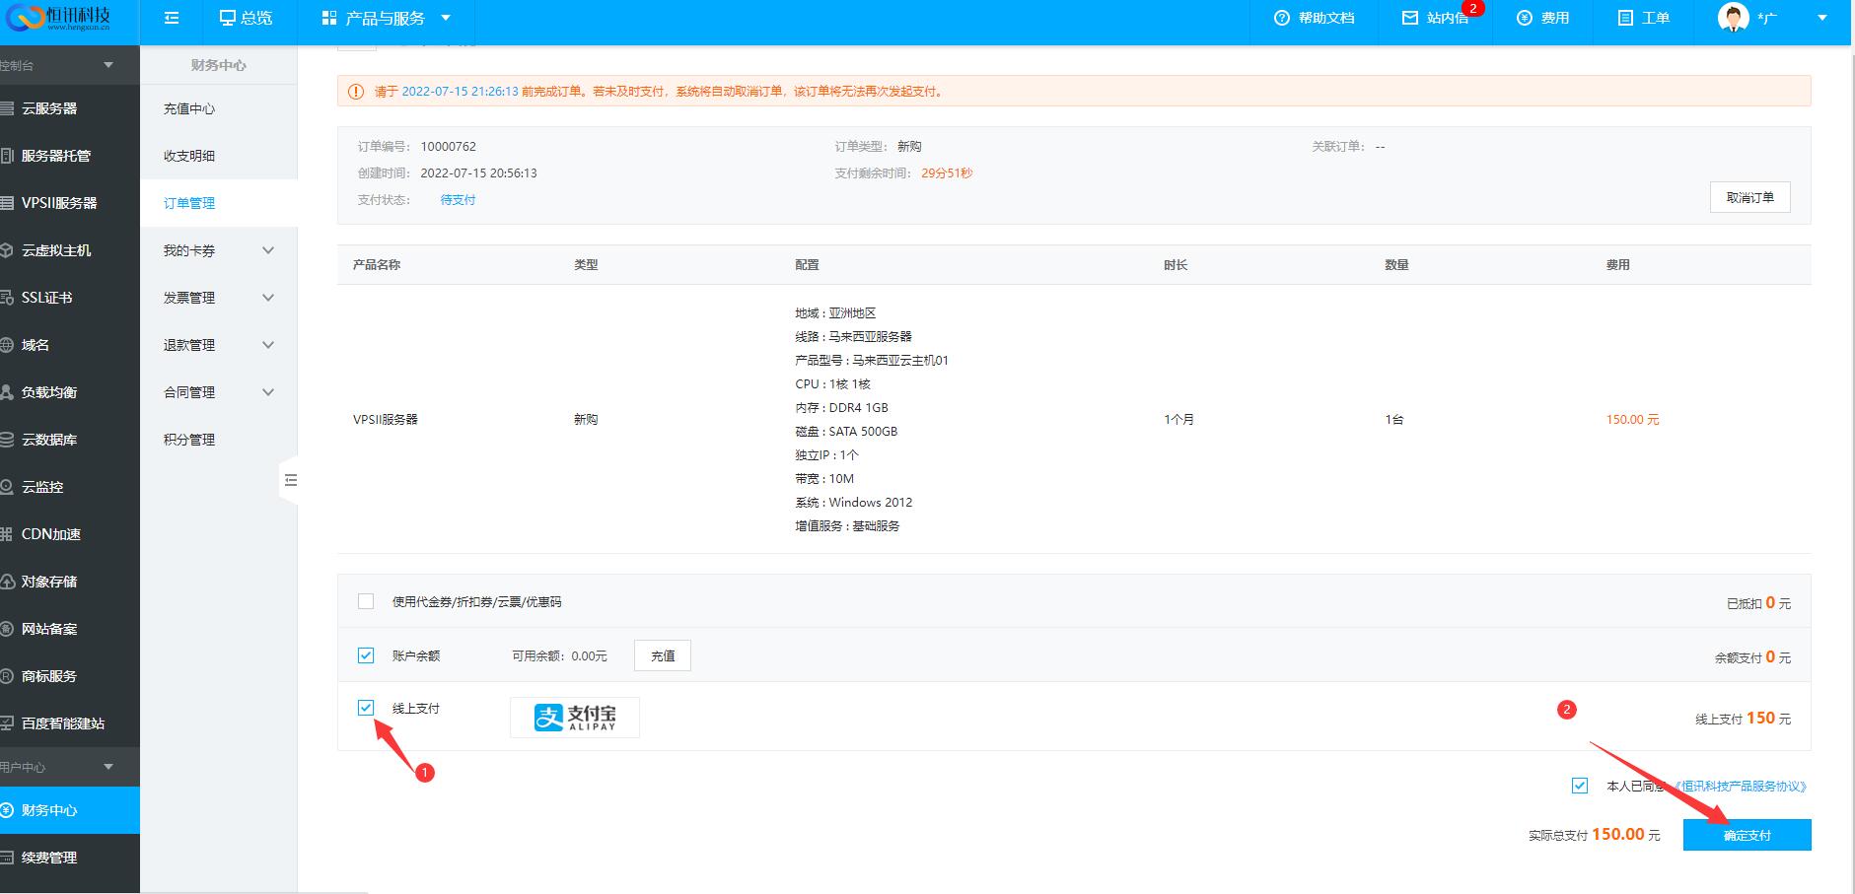
Task: Click the sidebar collapse handle icon
Action: click(290, 480)
